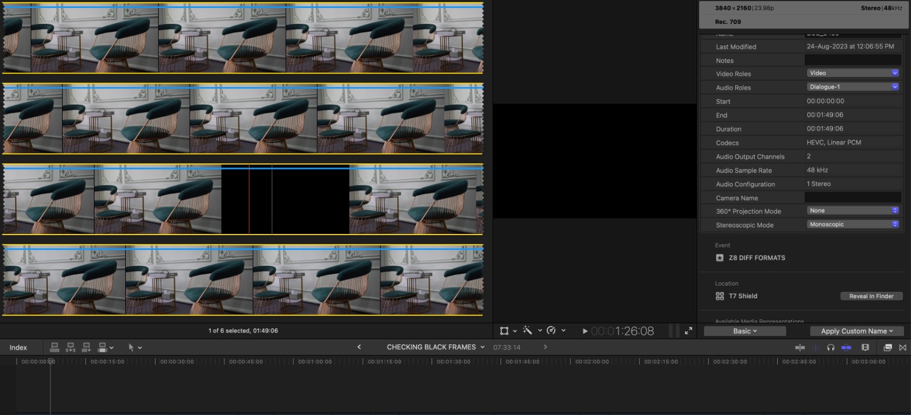911x415 pixels.
Task: Click the second filmstrip row of chair clip
Action: [243, 118]
